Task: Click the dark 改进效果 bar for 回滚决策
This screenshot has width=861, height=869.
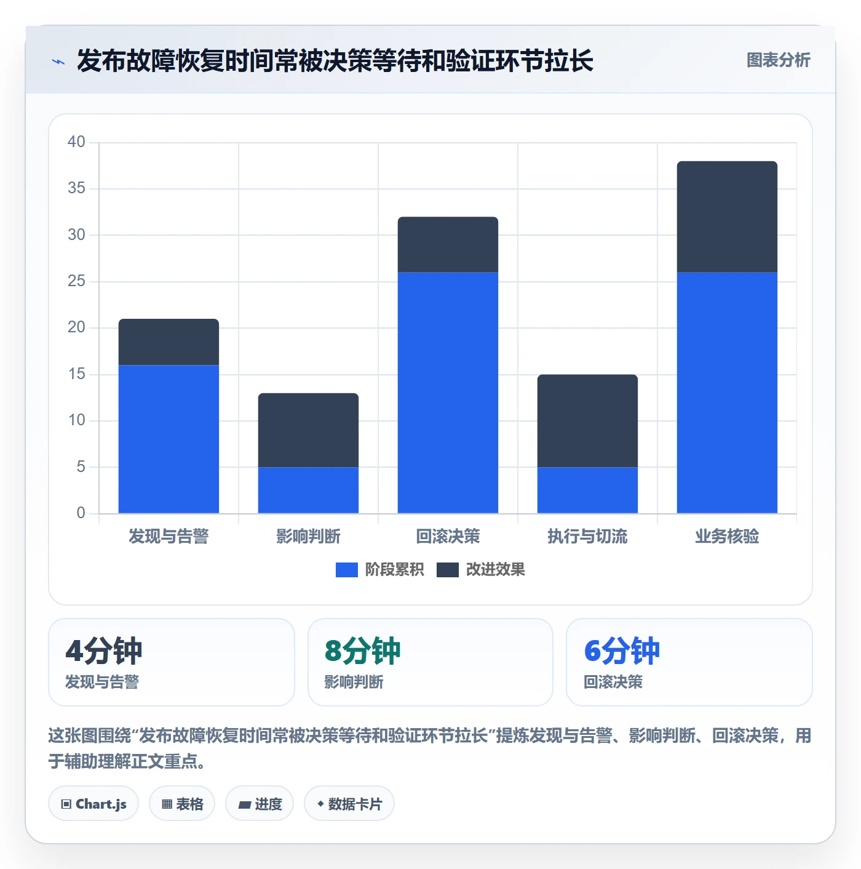Action: [x=448, y=244]
